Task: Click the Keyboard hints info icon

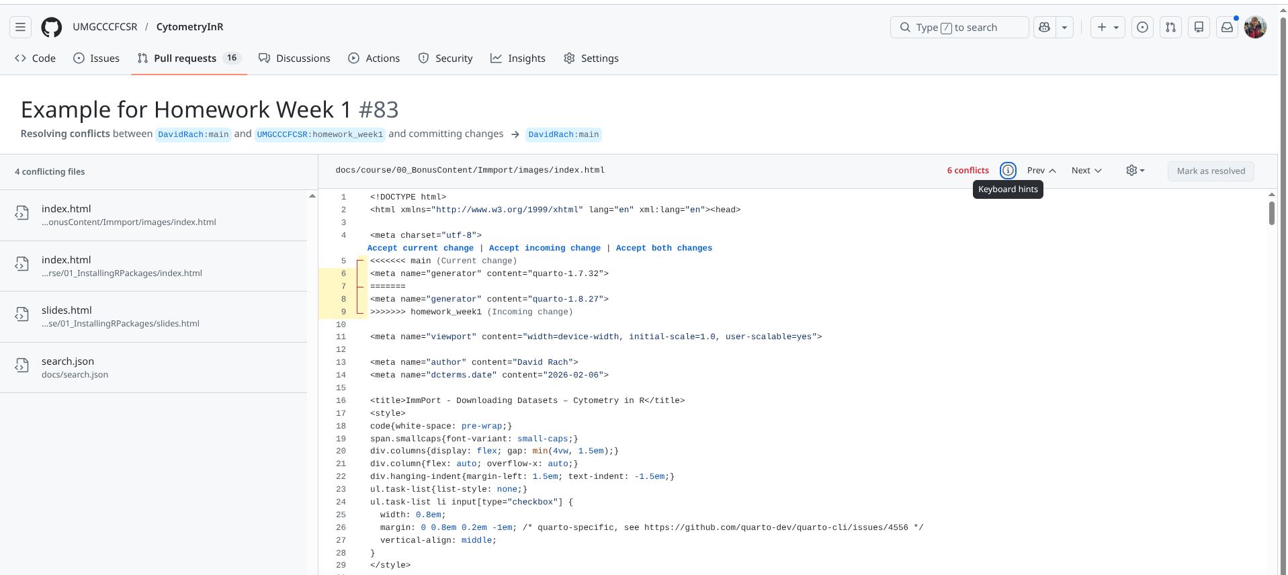Action: 1008,171
